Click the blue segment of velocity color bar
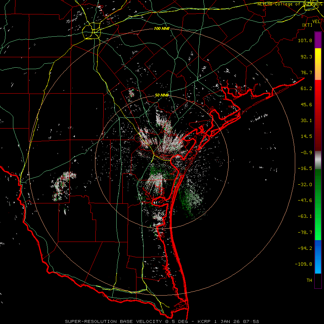324x324 pixels. (x=318, y=257)
